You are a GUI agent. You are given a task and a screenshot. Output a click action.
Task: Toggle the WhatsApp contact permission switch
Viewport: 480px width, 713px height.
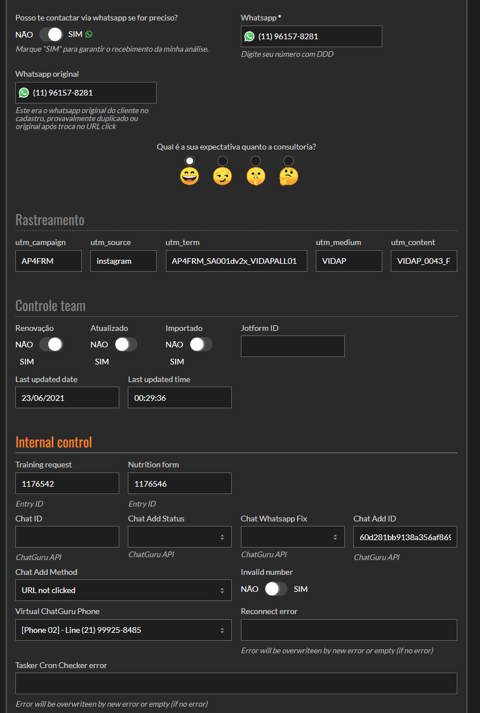(51, 35)
